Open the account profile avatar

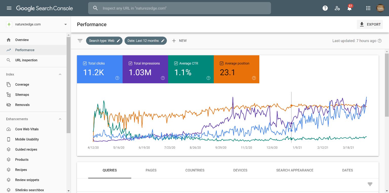380,8
